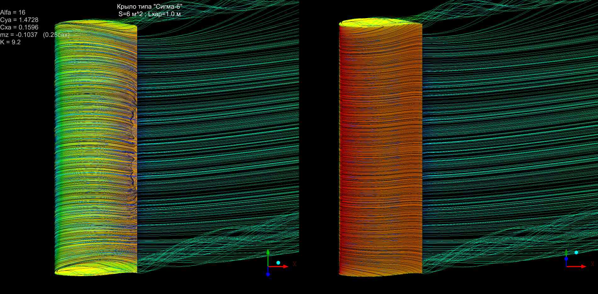Select the "K = 9.2" ratio label
The image size is (598, 294).
pyautogui.click(x=10, y=42)
